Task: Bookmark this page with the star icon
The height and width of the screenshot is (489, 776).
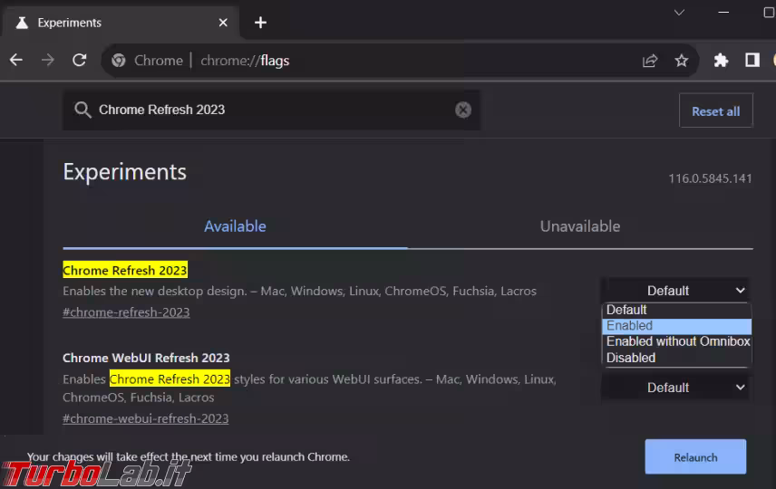Action: 682,61
